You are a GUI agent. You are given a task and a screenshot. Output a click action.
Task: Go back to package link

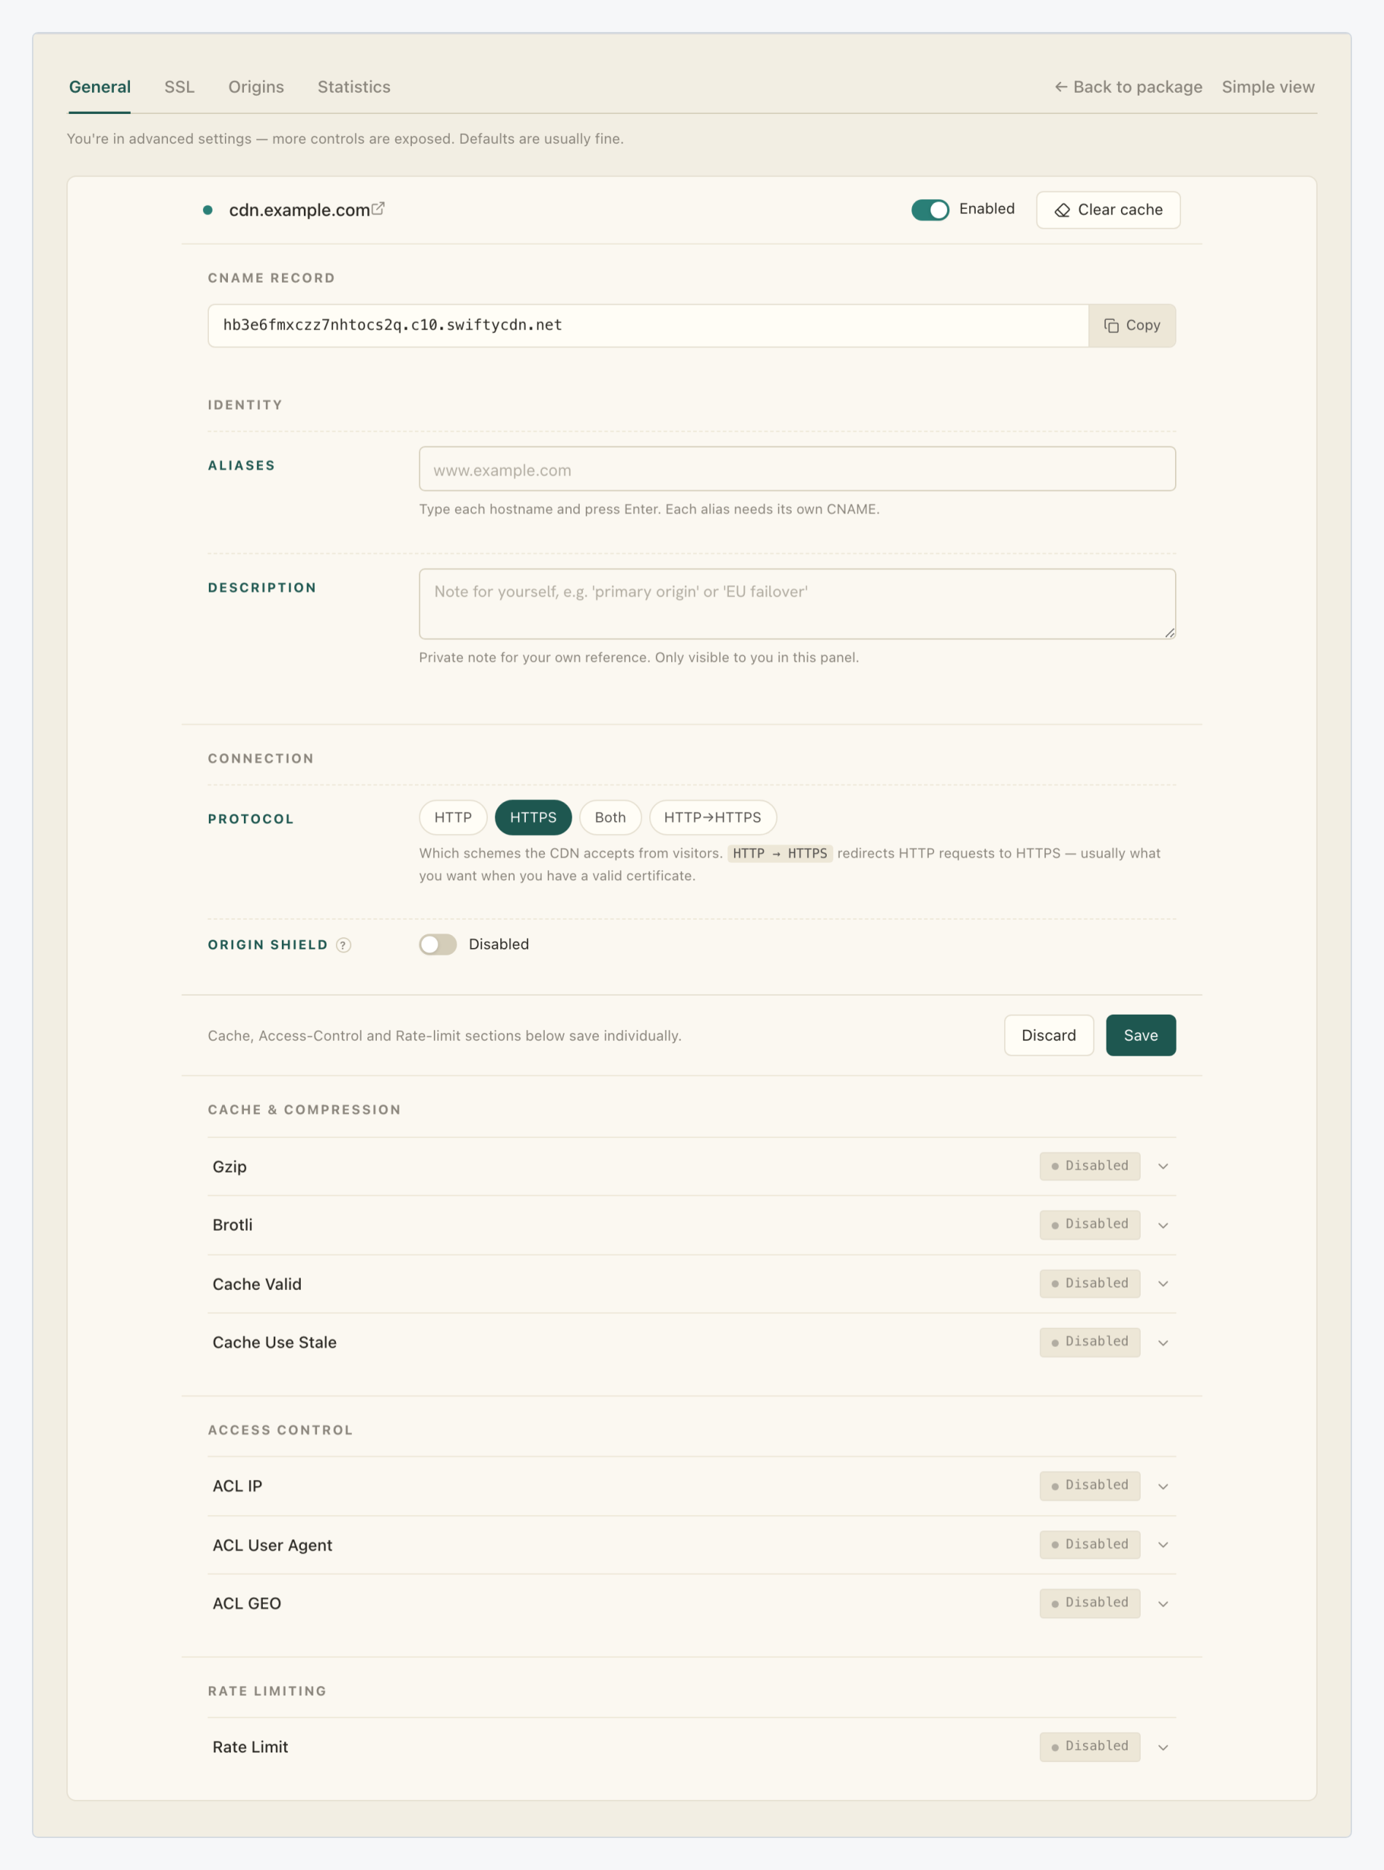[1128, 87]
